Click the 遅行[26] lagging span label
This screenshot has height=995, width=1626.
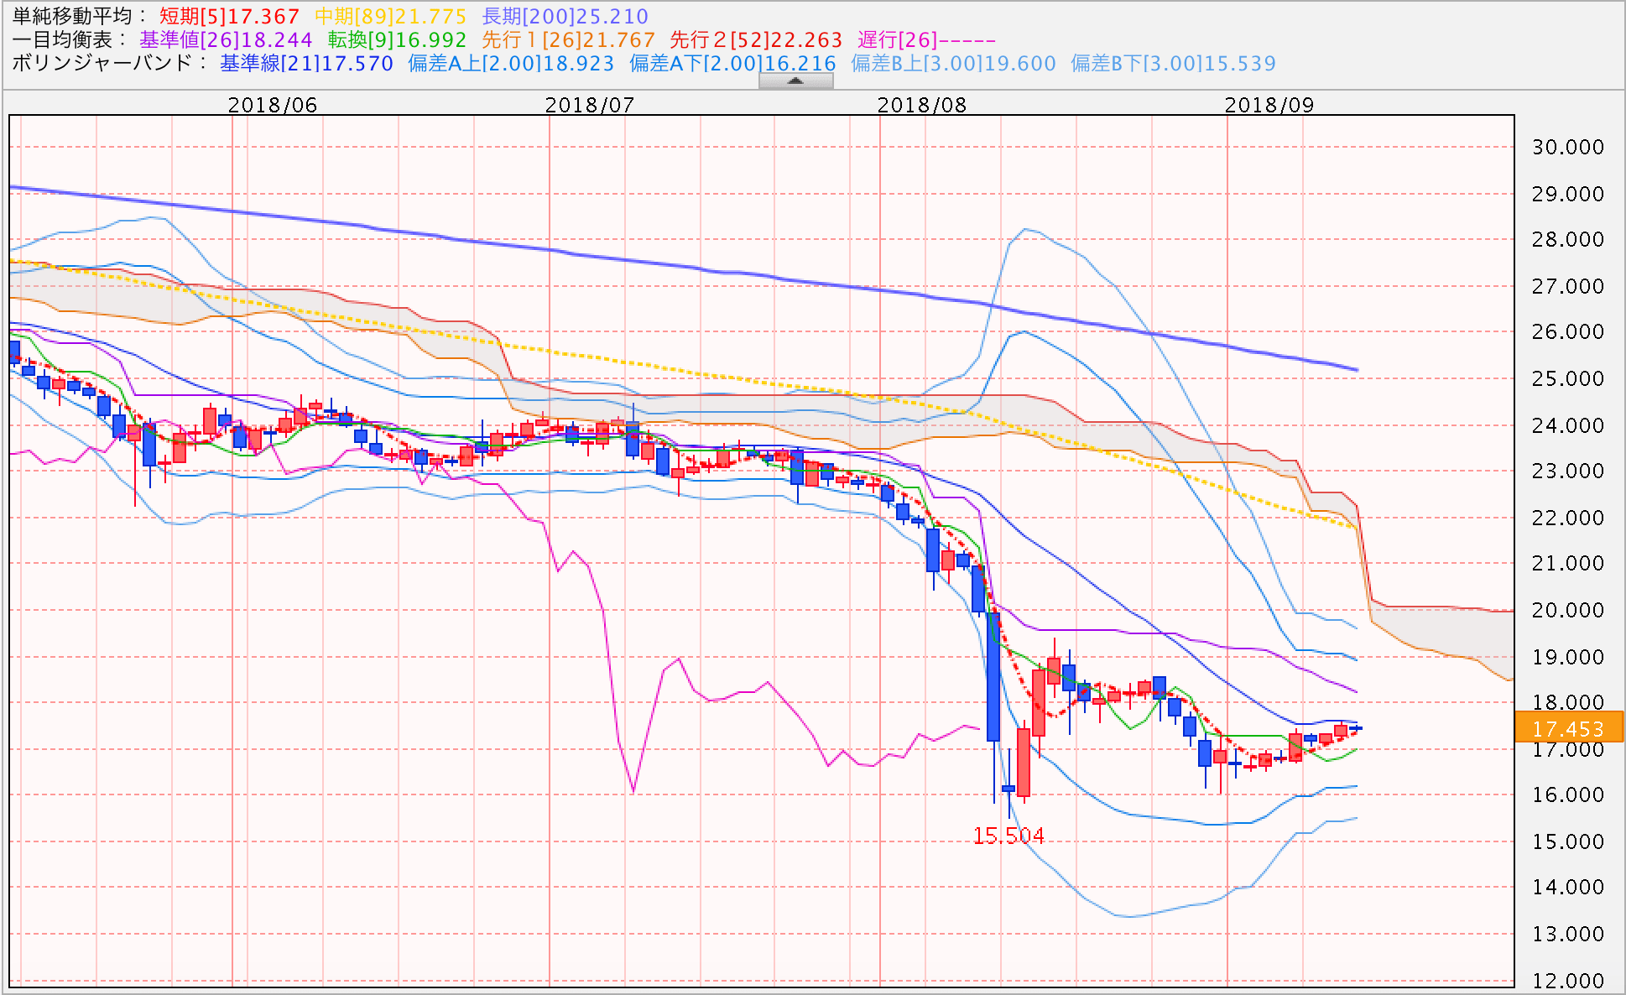(926, 40)
